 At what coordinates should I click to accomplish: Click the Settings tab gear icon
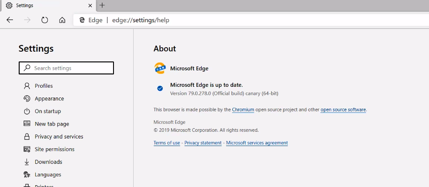pos(9,5)
